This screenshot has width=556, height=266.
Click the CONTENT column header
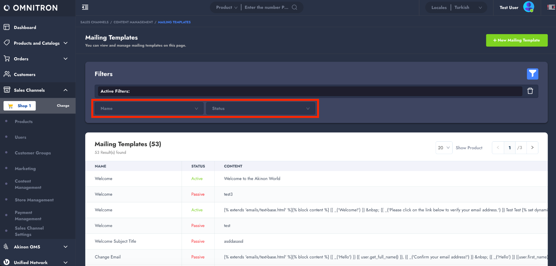233,166
